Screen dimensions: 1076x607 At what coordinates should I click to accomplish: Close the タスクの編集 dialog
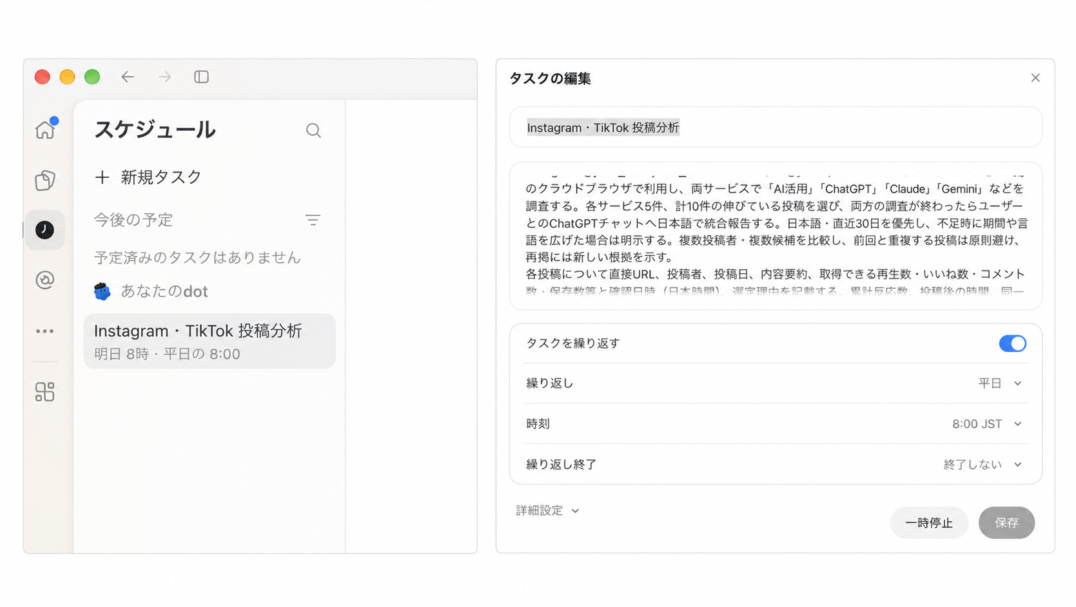(1035, 78)
